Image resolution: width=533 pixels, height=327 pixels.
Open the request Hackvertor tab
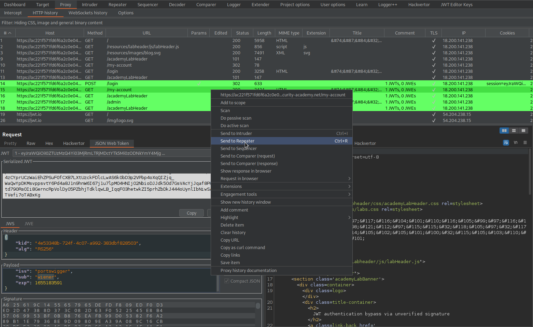click(x=74, y=144)
